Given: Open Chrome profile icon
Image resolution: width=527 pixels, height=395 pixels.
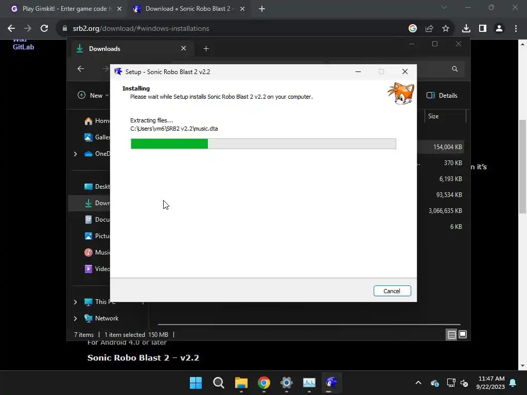Looking at the screenshot, I should pos(499,29).
